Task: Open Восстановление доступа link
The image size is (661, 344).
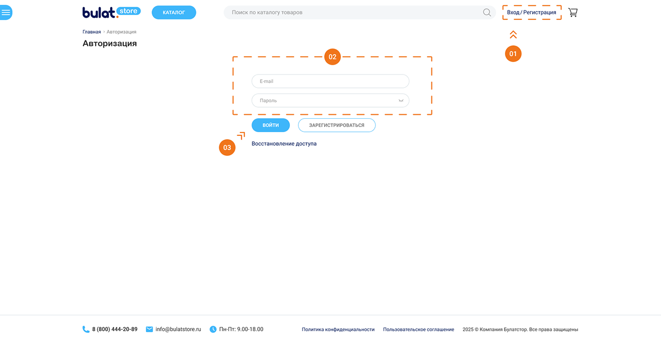Action: [x=284, y=144]
